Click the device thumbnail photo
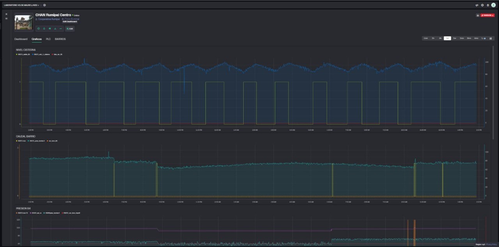 [x=24, y=22]
